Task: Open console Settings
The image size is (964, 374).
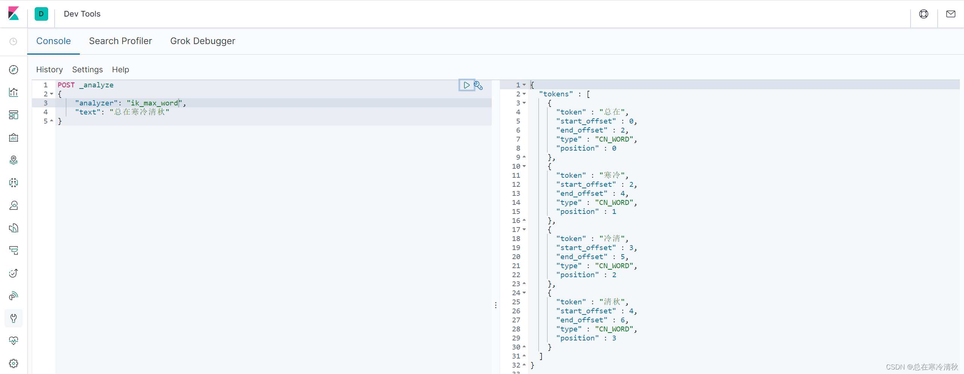Action: coord(87,70)
